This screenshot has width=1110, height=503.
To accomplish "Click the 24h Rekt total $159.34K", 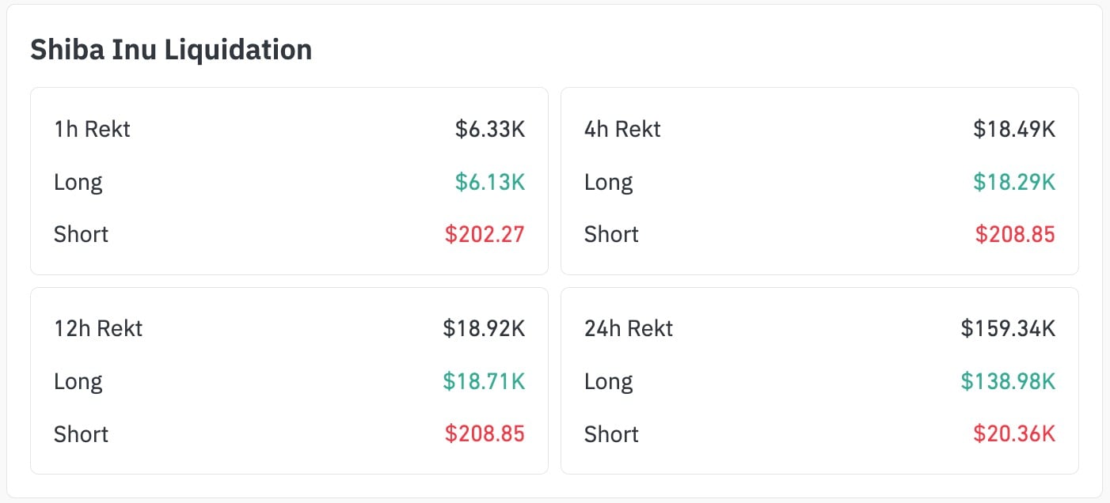I will [x=1008, y=328].
